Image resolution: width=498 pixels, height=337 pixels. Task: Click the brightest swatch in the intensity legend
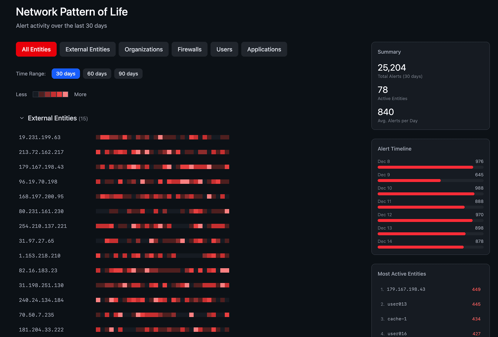click(66, 94)
